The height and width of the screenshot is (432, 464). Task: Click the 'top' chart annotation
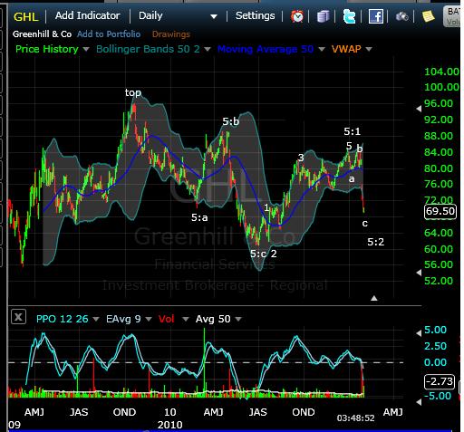click(x=133, y=92)
